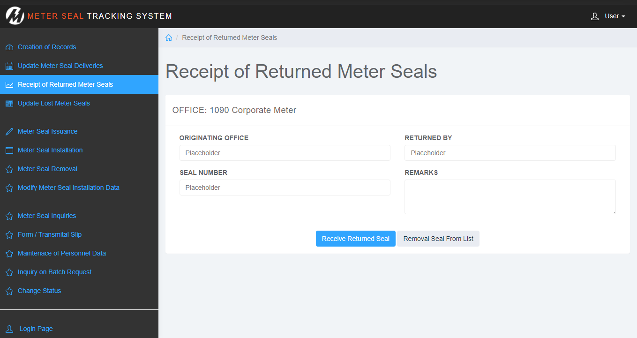Open Inquiry on Batch Request
The height and width of the screenshot is (338, 637).
click(x=54, y=272)
